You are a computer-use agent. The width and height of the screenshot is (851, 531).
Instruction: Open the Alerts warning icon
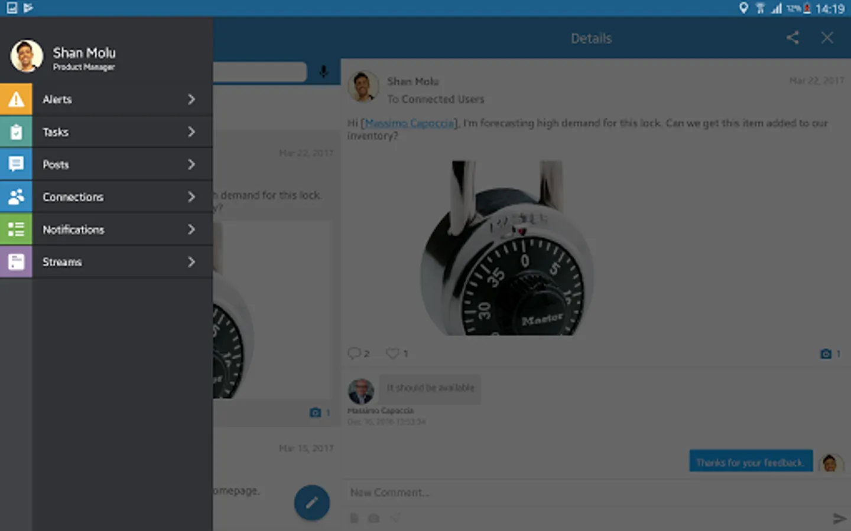click(16, 99)
